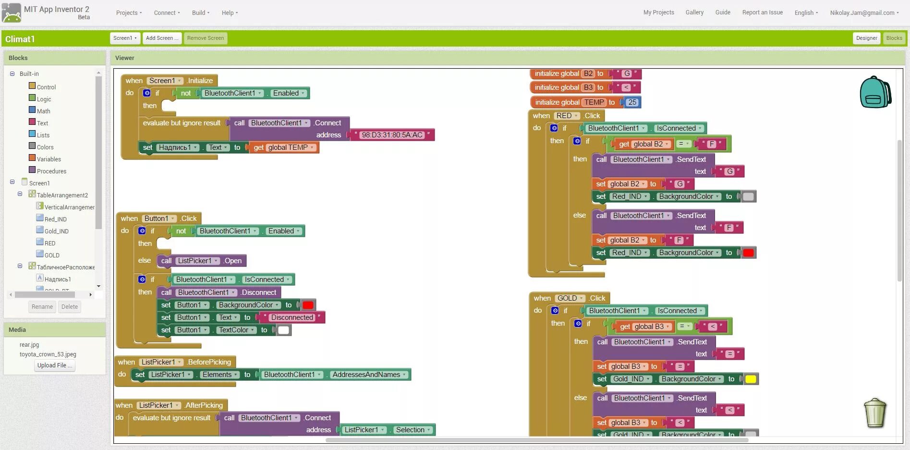Click the red color swatch in Button1 BackgroundColor block
The image size is (910, 450).
pos(308,304)
